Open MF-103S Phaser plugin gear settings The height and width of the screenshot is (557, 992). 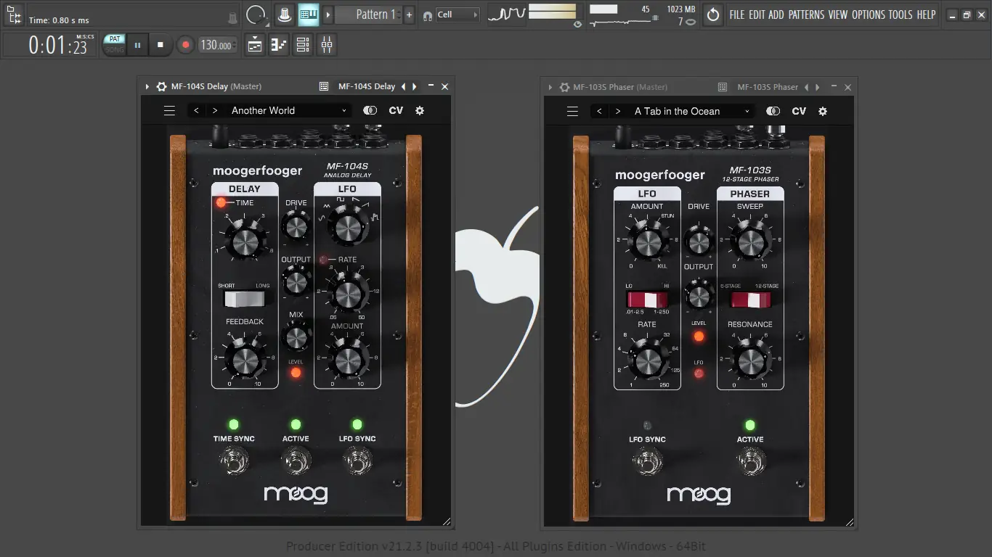tap(564, 87)
